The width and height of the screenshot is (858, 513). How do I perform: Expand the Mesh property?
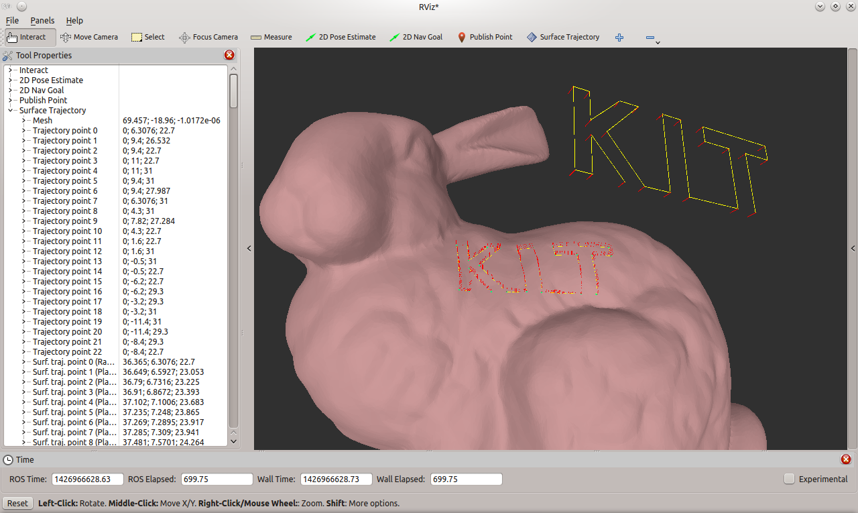point(23,121)
